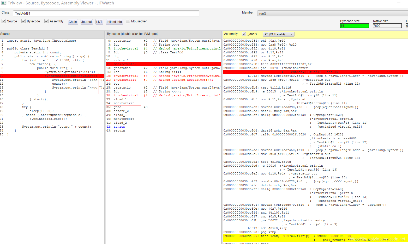Click the Inlined into button
Viewport: 408px width, 244px height.
(x=114, y=22)
